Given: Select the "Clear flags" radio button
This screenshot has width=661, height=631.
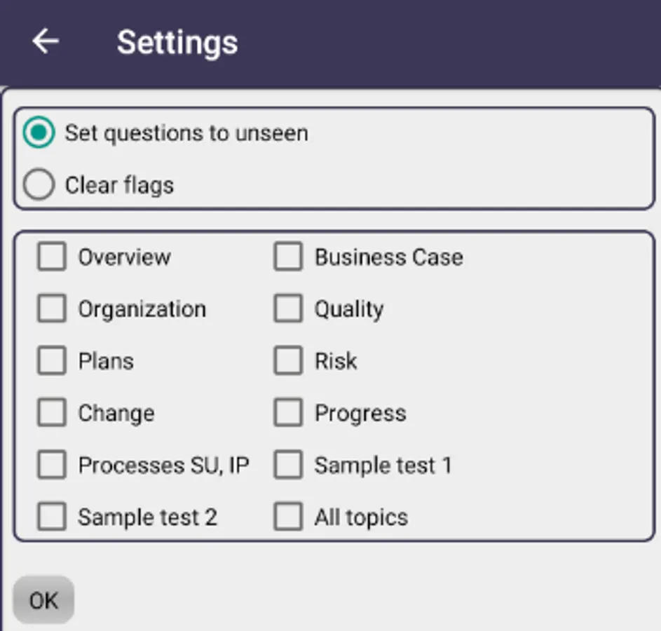Looking at the screenshot, I should pyautogui.click(x=39, y=184).
